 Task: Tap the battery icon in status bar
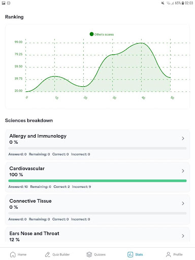coord(183,3)
